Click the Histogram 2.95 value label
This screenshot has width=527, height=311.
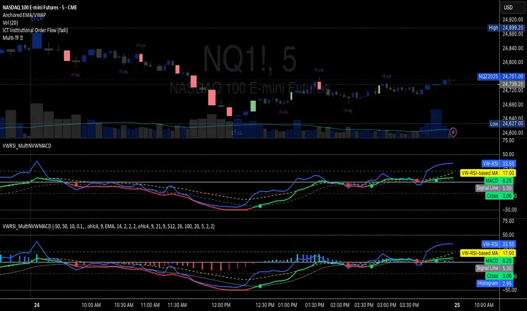pos(495,283)
